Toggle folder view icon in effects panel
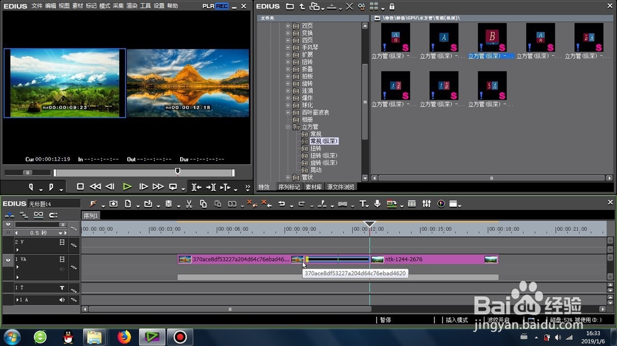This screenshot has width=617, height=346. tap(289, 7)
